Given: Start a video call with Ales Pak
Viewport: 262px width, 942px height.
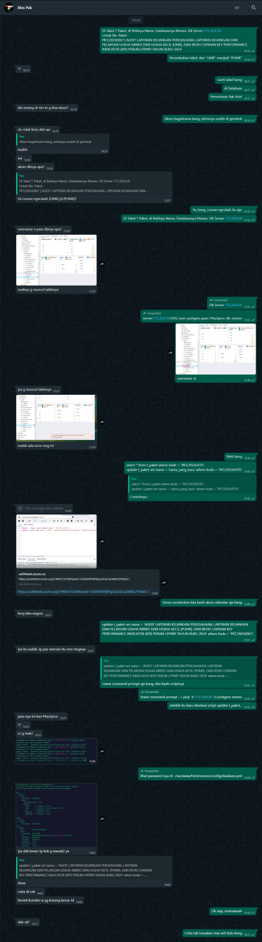Looking at the screenshot, I should pyautogui.click(x=237, y=8).
